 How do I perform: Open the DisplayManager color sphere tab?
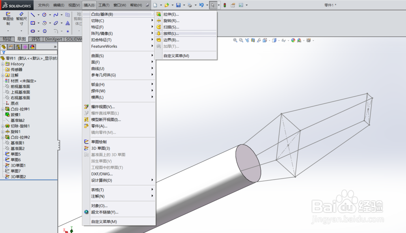[32, 47]
